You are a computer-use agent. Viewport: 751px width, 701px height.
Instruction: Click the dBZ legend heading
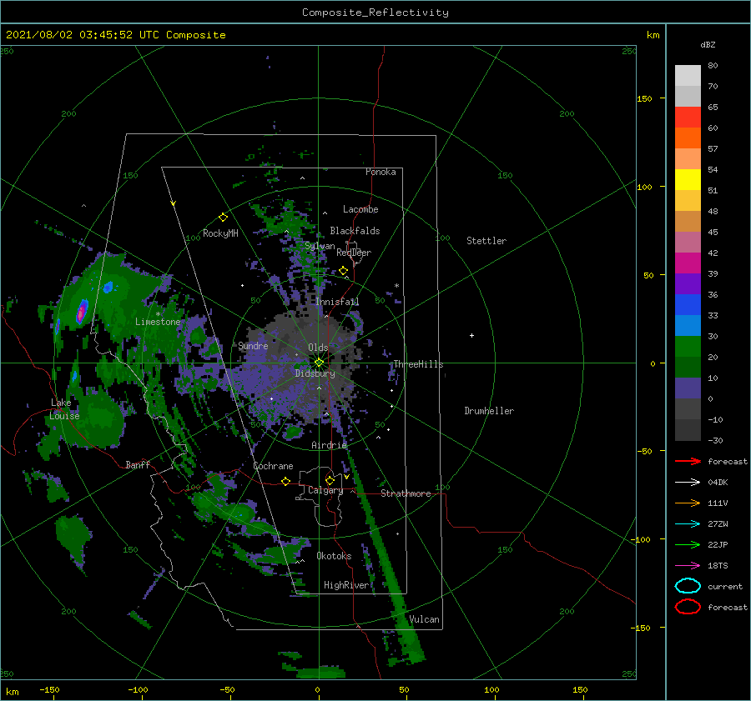click(x=708, y=44)
